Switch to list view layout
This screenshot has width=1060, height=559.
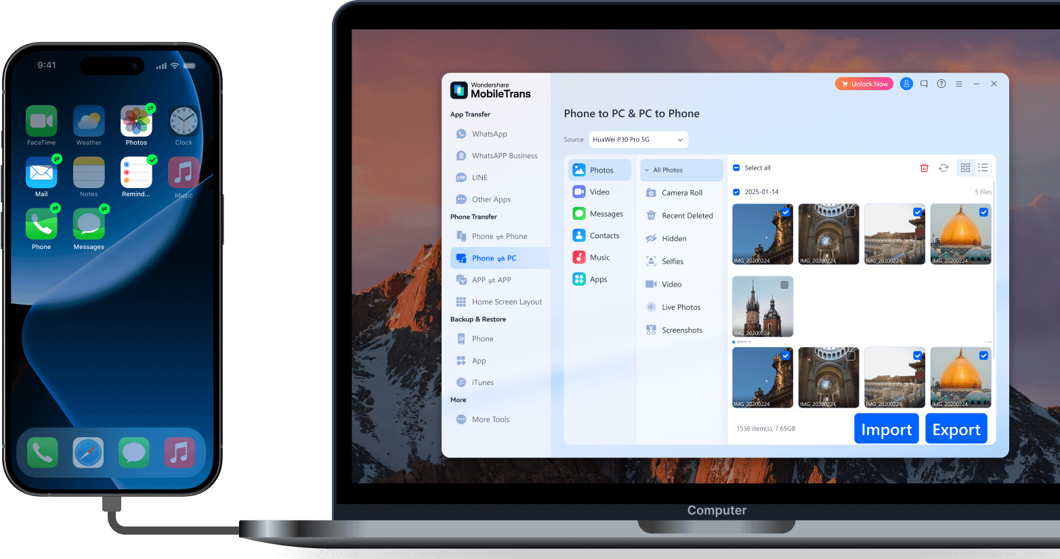pyautogui.click(x=983, y=168)
